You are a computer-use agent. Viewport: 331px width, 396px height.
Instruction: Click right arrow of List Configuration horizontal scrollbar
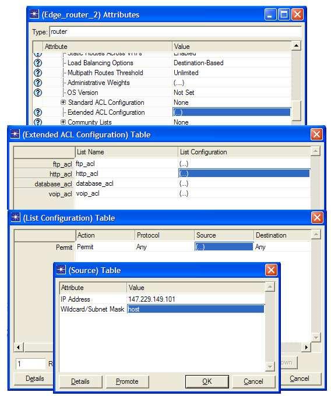(307, 347)
